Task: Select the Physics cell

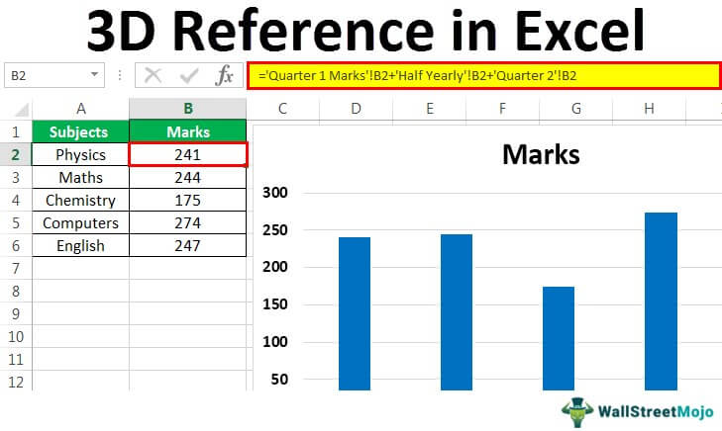Action: (x=80, y=154)
